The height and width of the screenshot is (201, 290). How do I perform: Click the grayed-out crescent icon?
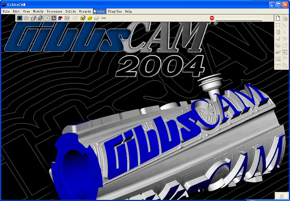tap(67, 18)
